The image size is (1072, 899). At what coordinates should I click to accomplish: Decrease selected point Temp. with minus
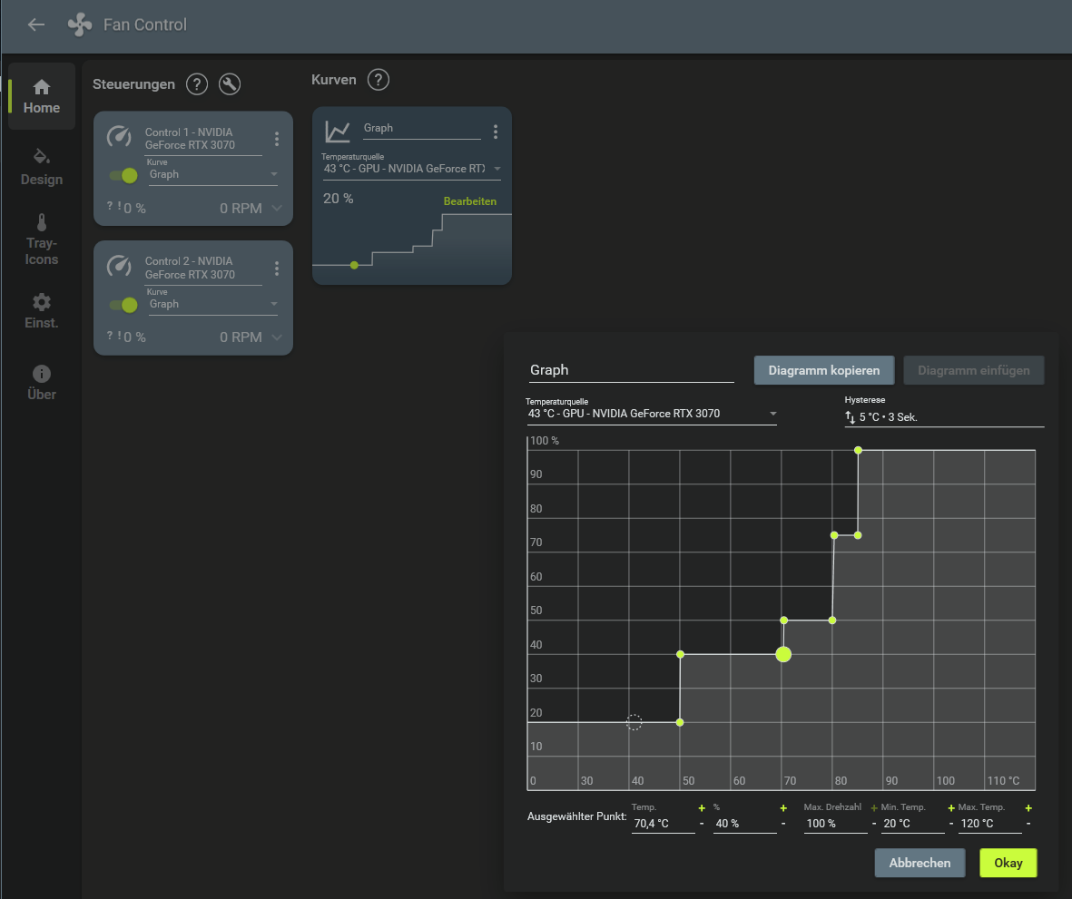point(702,824)
